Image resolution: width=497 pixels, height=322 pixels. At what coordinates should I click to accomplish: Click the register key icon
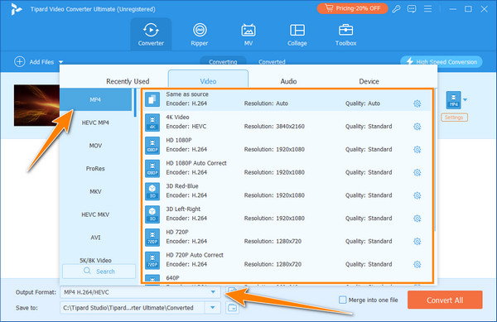tap(396, 9)
